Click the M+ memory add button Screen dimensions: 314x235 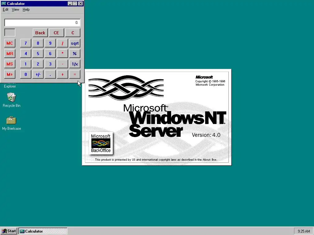tap(10, 74)
